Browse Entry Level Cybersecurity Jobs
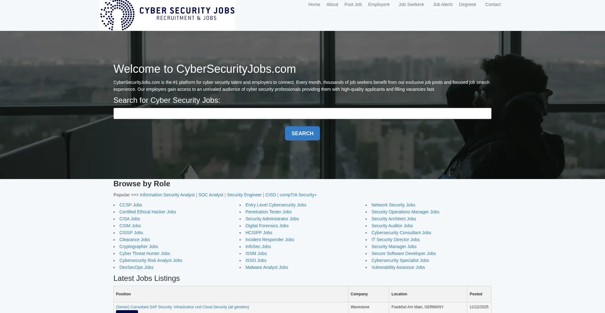Viewport: 605px width, 313px height. pos(276,205)
